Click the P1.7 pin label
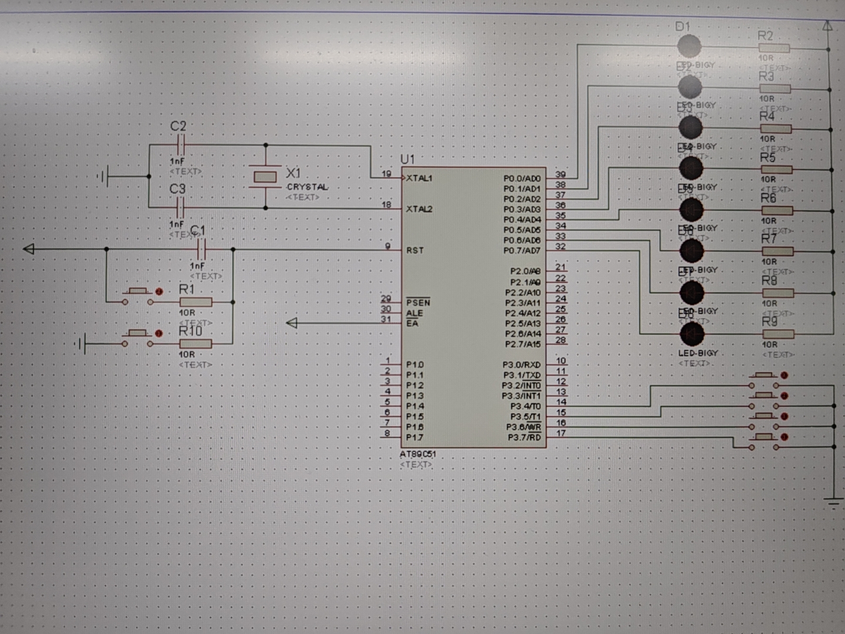The width and height of the screenshot is (845, 634). pyautogui.click(x=414, y=437)
